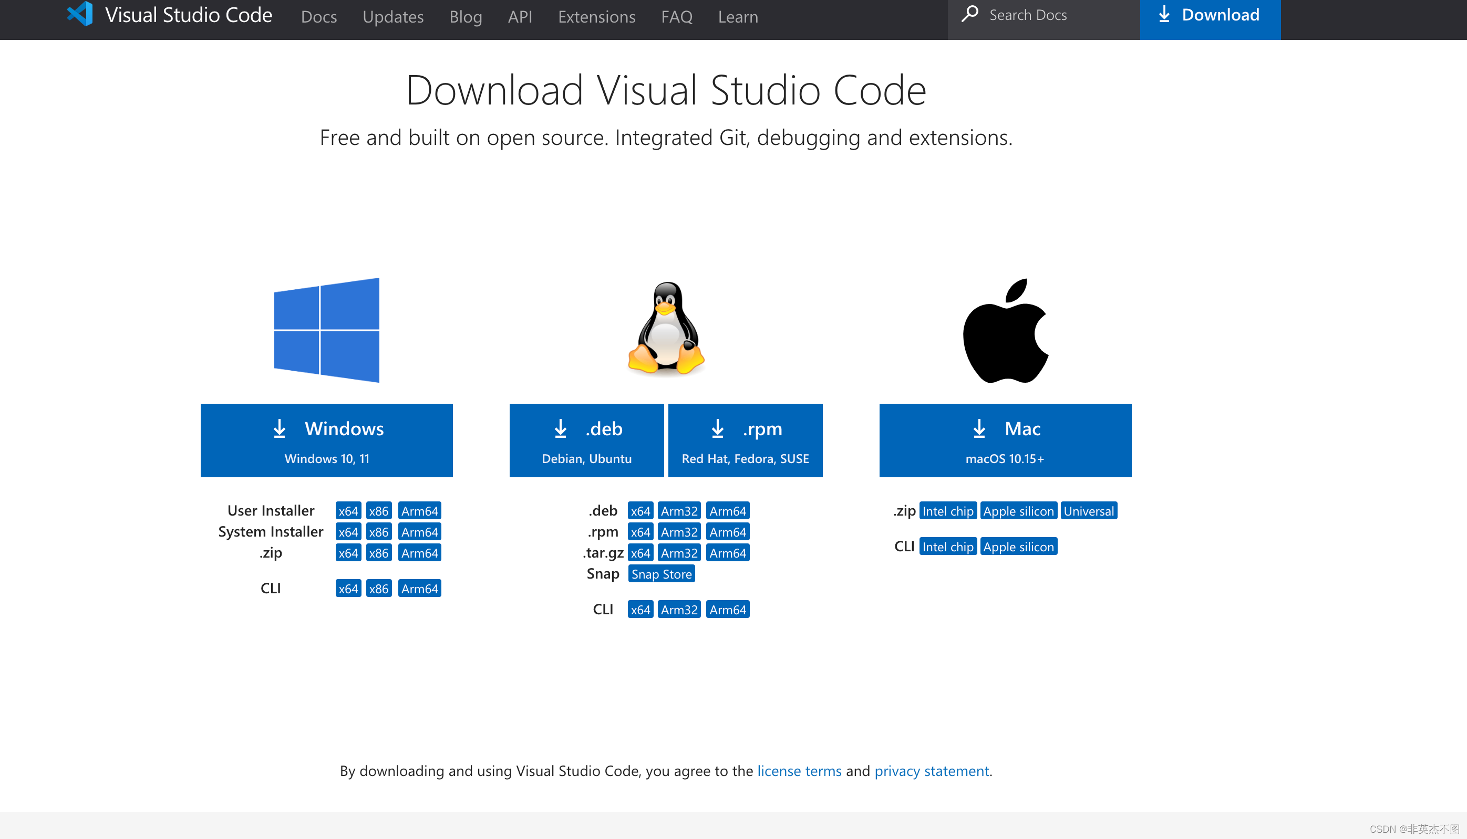
Task: Select Windows x86 System Installer
Action: click(378, 532)
